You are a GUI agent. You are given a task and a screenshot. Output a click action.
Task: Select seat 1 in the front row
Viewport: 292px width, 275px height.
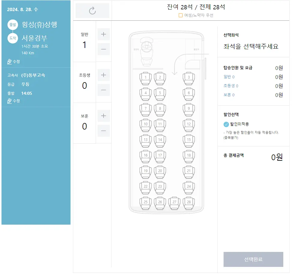point(145,78)
